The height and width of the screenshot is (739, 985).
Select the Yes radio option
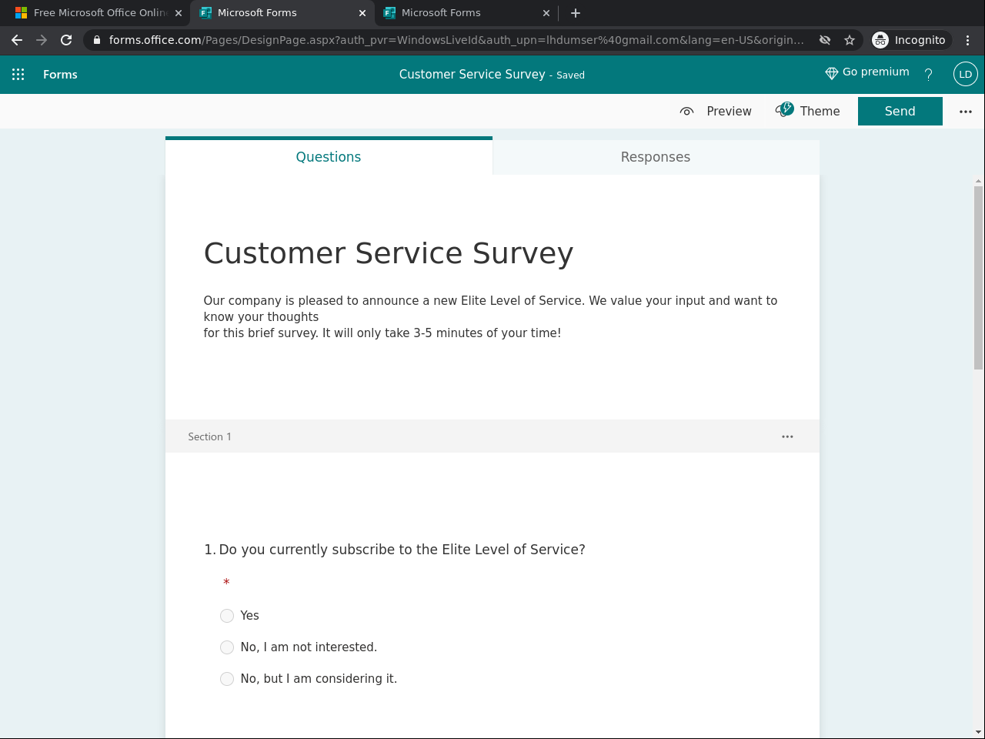pyautogui.click(x=227, y=616)
